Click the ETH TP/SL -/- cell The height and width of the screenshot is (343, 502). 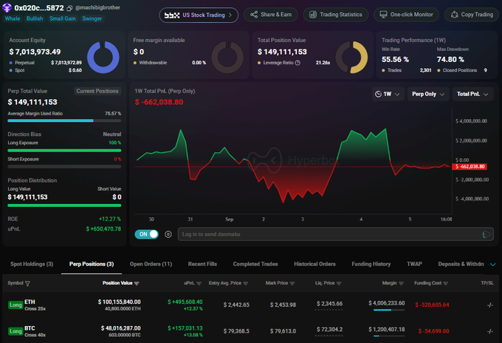click(490, 305)
